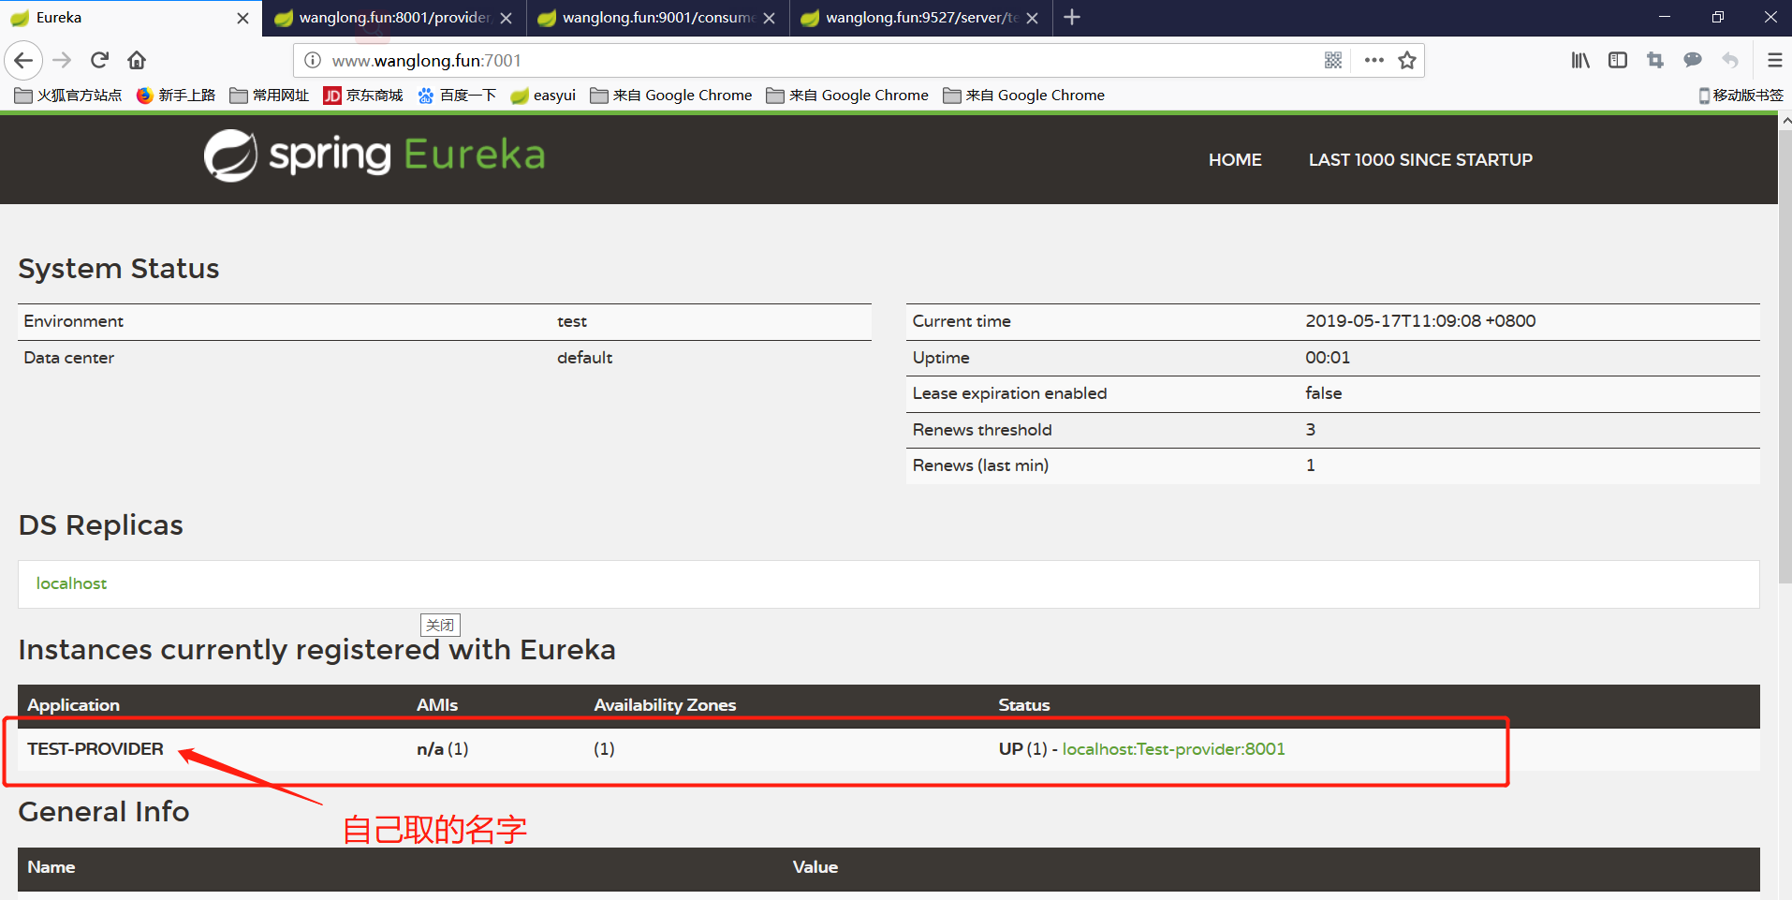Click the scrollbar up arrow
The image size is (1792, 900).
[1785, 122]
